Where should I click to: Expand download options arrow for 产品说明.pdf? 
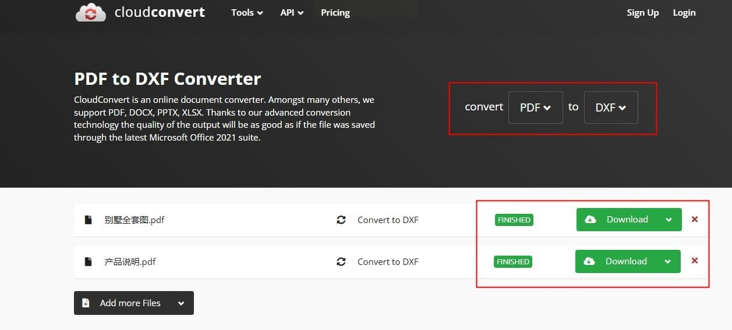coord(668,261)
